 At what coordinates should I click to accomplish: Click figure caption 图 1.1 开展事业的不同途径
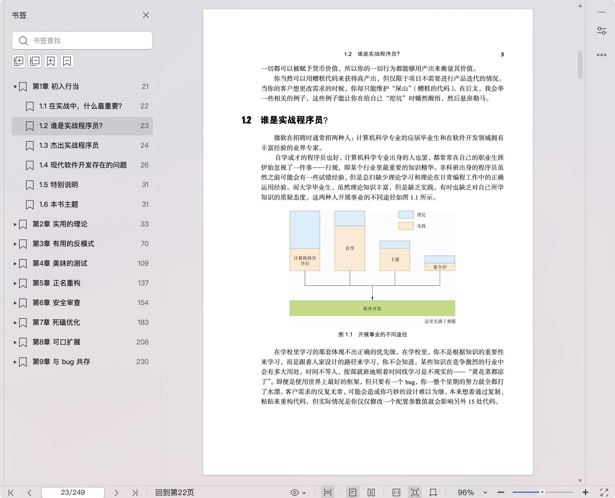(x=373, y=335)
